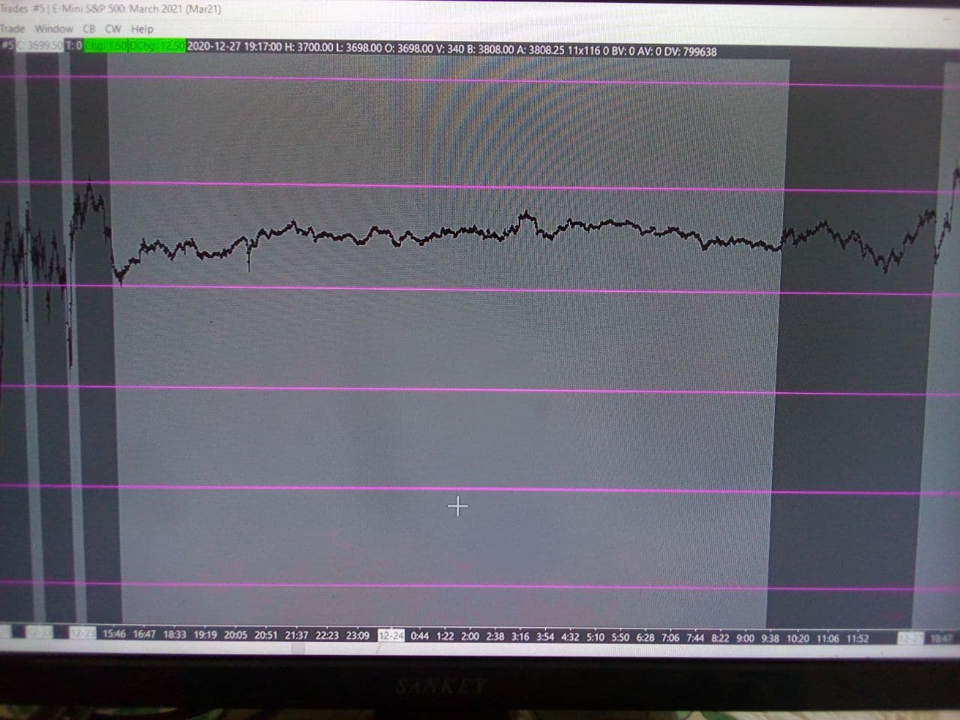The image size is (960, 720).
Task: Click the 3:54 time label
Action: tap(545, 637)
